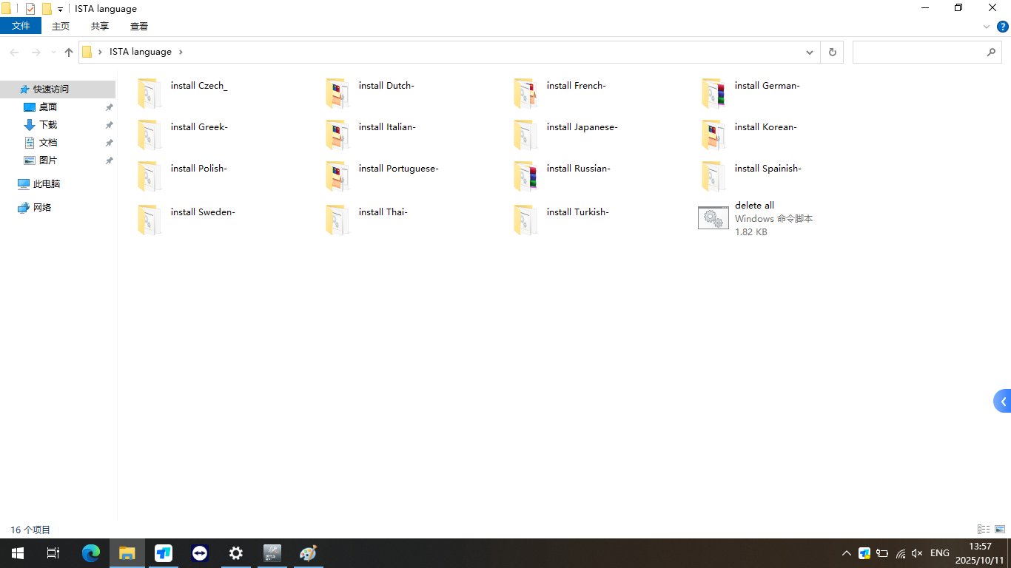Viewport: 1011px width, 568px height.
Task: Open the recent locations dropdown arrow
Action: pos(53,52)
